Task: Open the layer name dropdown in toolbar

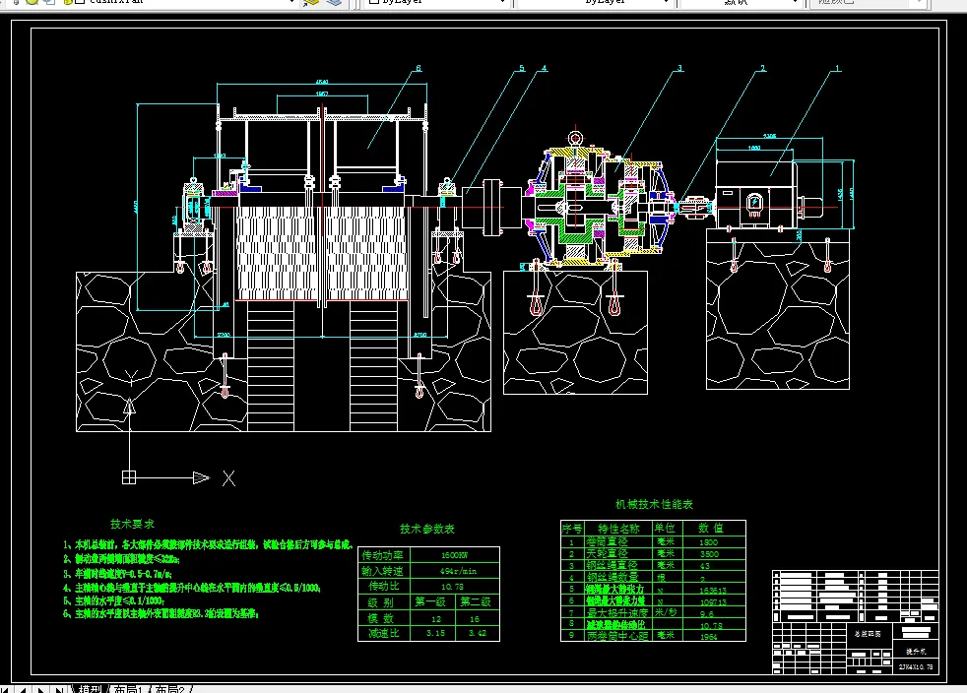Action: (x=292, y=3)
